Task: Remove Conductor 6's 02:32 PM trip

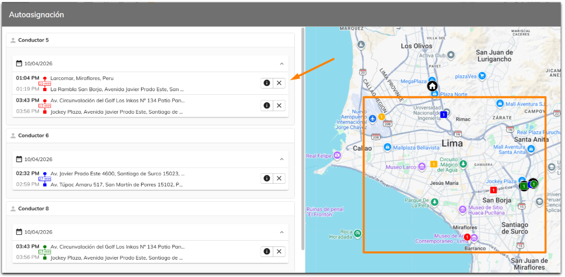Action: tap(279, 179)
